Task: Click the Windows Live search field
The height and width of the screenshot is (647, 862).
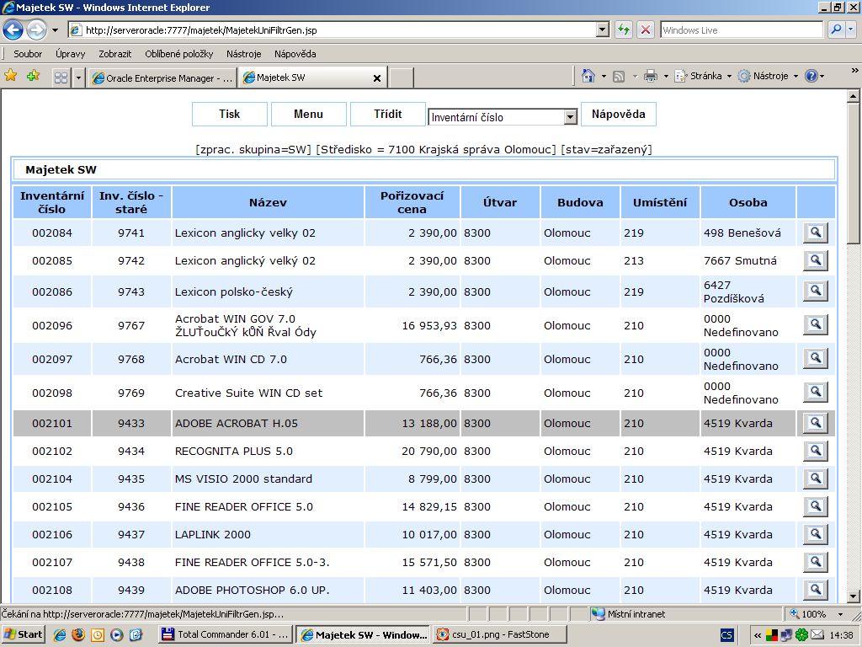Action: (741, 30)
